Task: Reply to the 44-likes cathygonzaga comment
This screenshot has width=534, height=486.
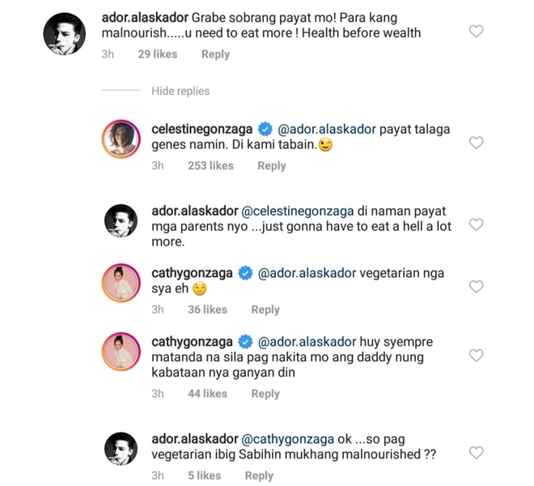Action: [x=265, y=394]
